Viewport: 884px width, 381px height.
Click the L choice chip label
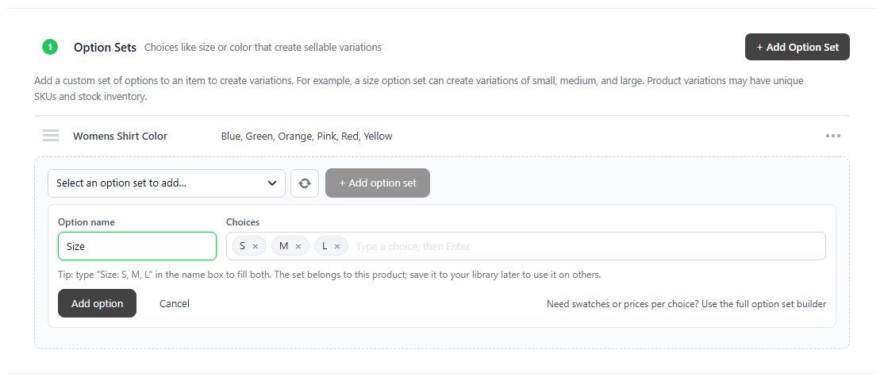pyautogui.click(x=325, y=246)
